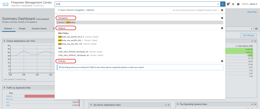Click help icon for Policies section
This screenshot has width=260, height=109.
click(222, 61)
